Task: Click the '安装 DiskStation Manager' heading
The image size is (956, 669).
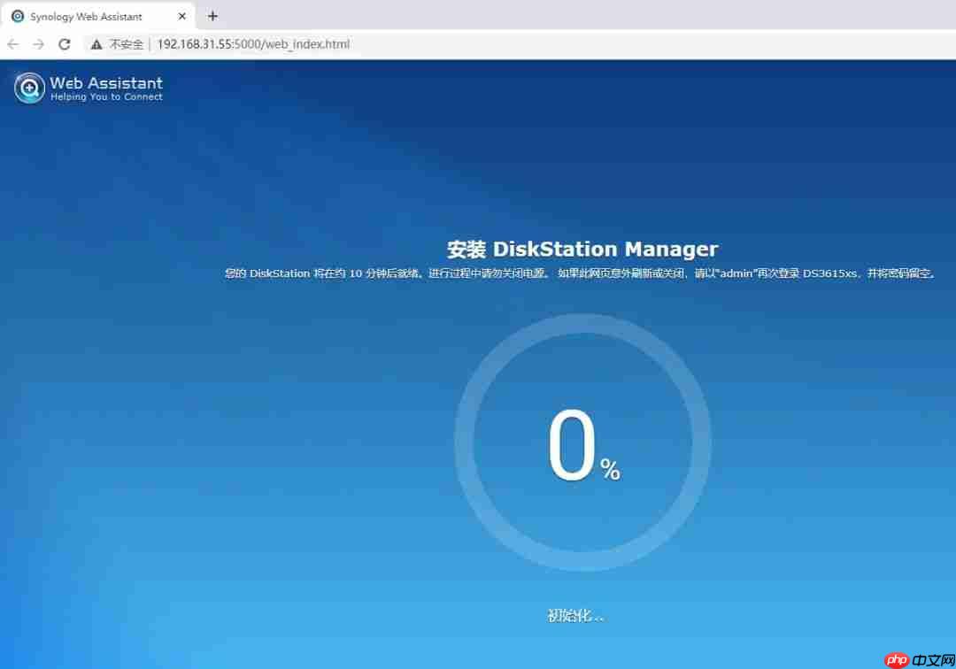Action: pos(582,249)
